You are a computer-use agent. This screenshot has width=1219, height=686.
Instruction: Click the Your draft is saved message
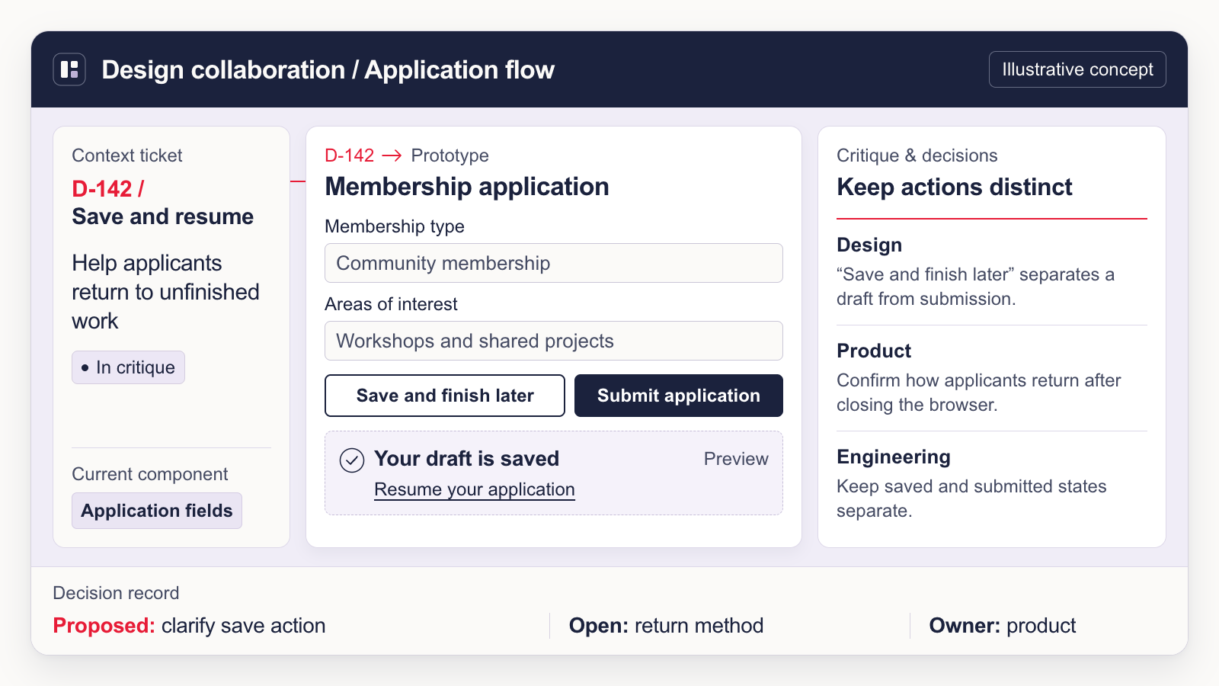point(467,459)
